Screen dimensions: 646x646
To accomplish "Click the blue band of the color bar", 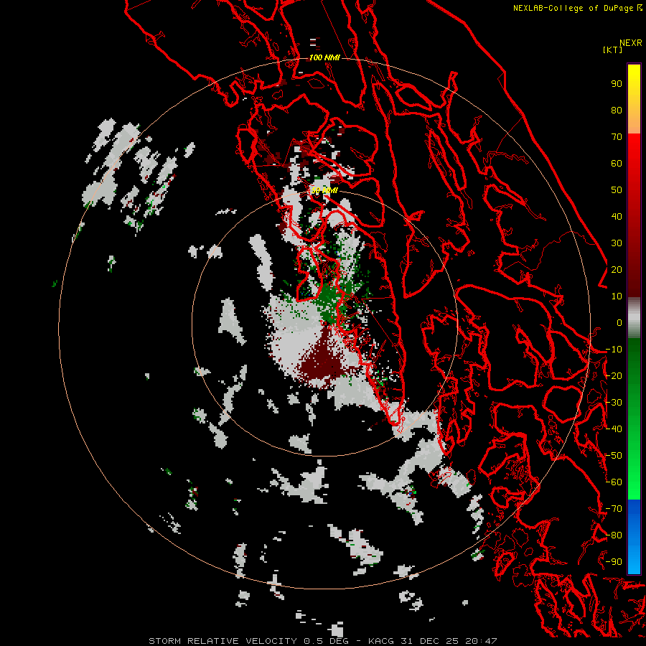I will click(x=634, y=536).
